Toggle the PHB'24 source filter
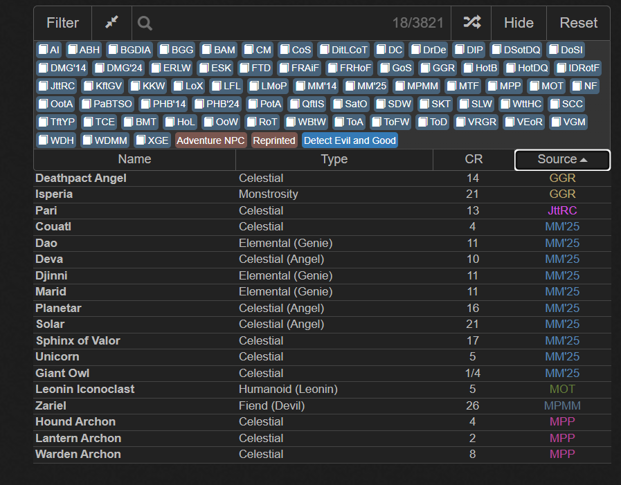Image resolution: width=621 pixels, height=485 pixels. (217, 104)
